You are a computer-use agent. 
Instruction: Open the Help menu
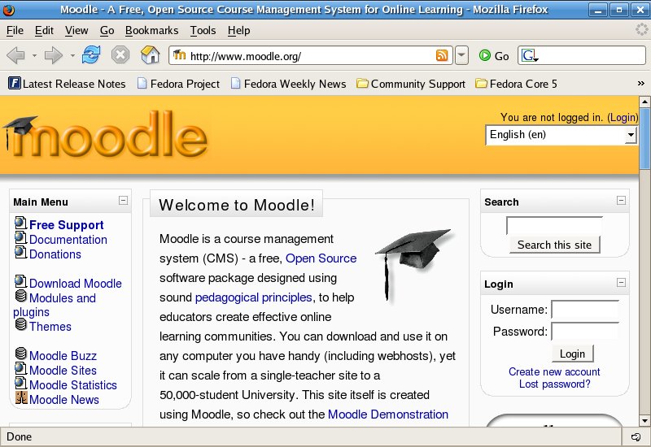click(x=238, y=30)
